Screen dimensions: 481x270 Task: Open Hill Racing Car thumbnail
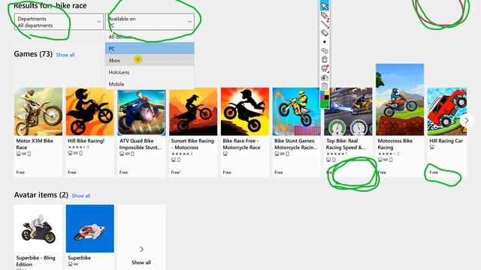447,112
